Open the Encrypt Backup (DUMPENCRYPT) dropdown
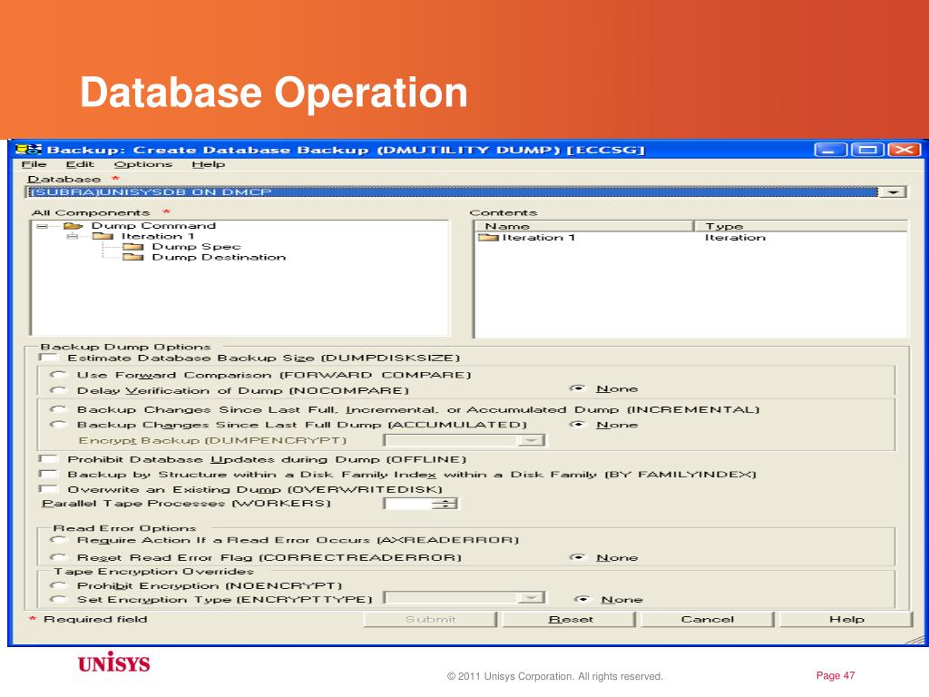 [x=531, y=440]
